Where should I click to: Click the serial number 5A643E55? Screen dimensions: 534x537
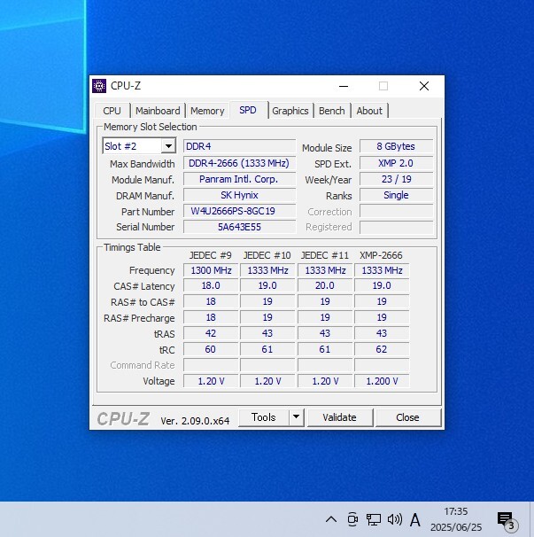click(239, 227)
